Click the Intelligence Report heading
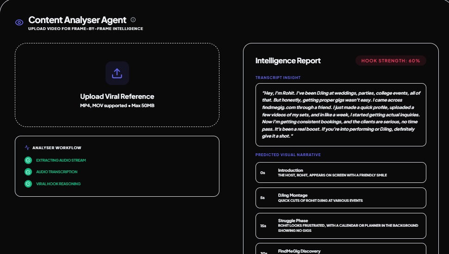The height and width of the screenshot is (254, 449). tap(288, 61)
